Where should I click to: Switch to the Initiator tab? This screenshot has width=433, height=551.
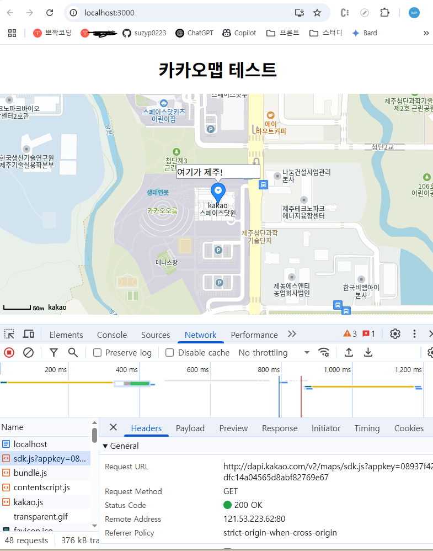pos(326,428)
